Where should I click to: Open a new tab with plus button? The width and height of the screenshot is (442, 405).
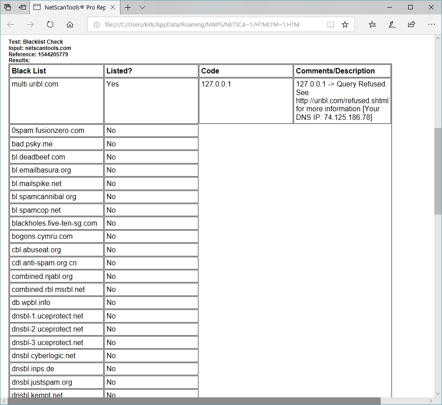click(x=128, y=7)
